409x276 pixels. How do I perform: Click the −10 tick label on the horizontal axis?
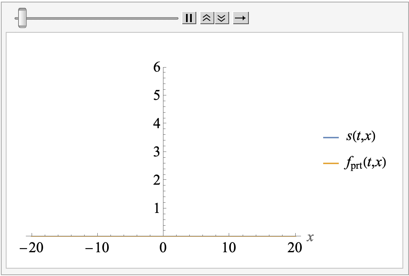[x=97, y=248]
